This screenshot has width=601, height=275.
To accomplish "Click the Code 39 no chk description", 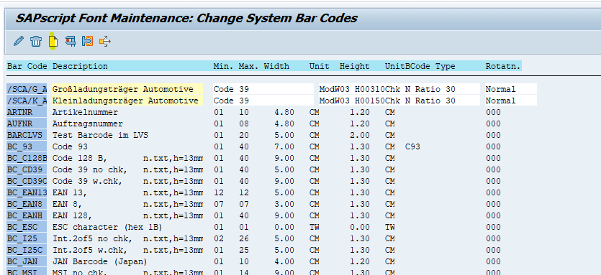I will click(x=90, y=170).
